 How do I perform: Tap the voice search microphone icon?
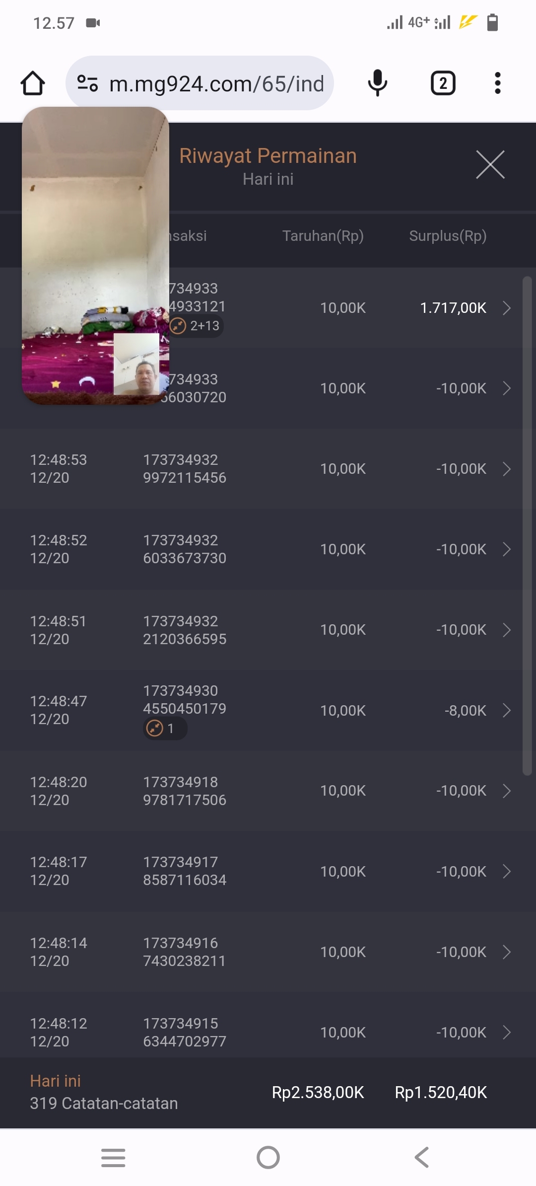[377, 83]
